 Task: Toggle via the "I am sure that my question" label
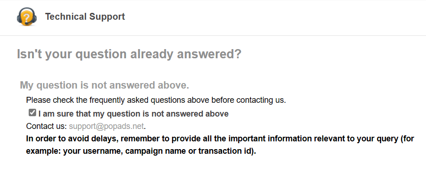click(133, 114)
